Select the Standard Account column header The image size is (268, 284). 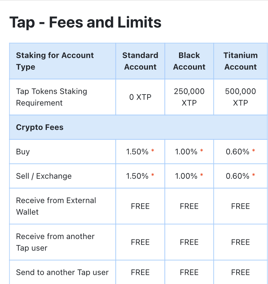[140, 61]
